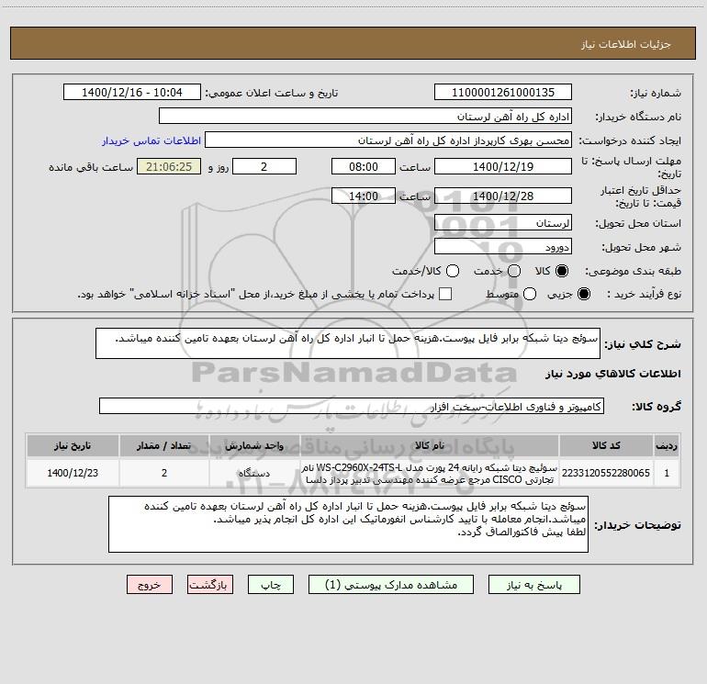Click buyer name field اداره کل راه آهن لرستان

(x=365, y=117)
